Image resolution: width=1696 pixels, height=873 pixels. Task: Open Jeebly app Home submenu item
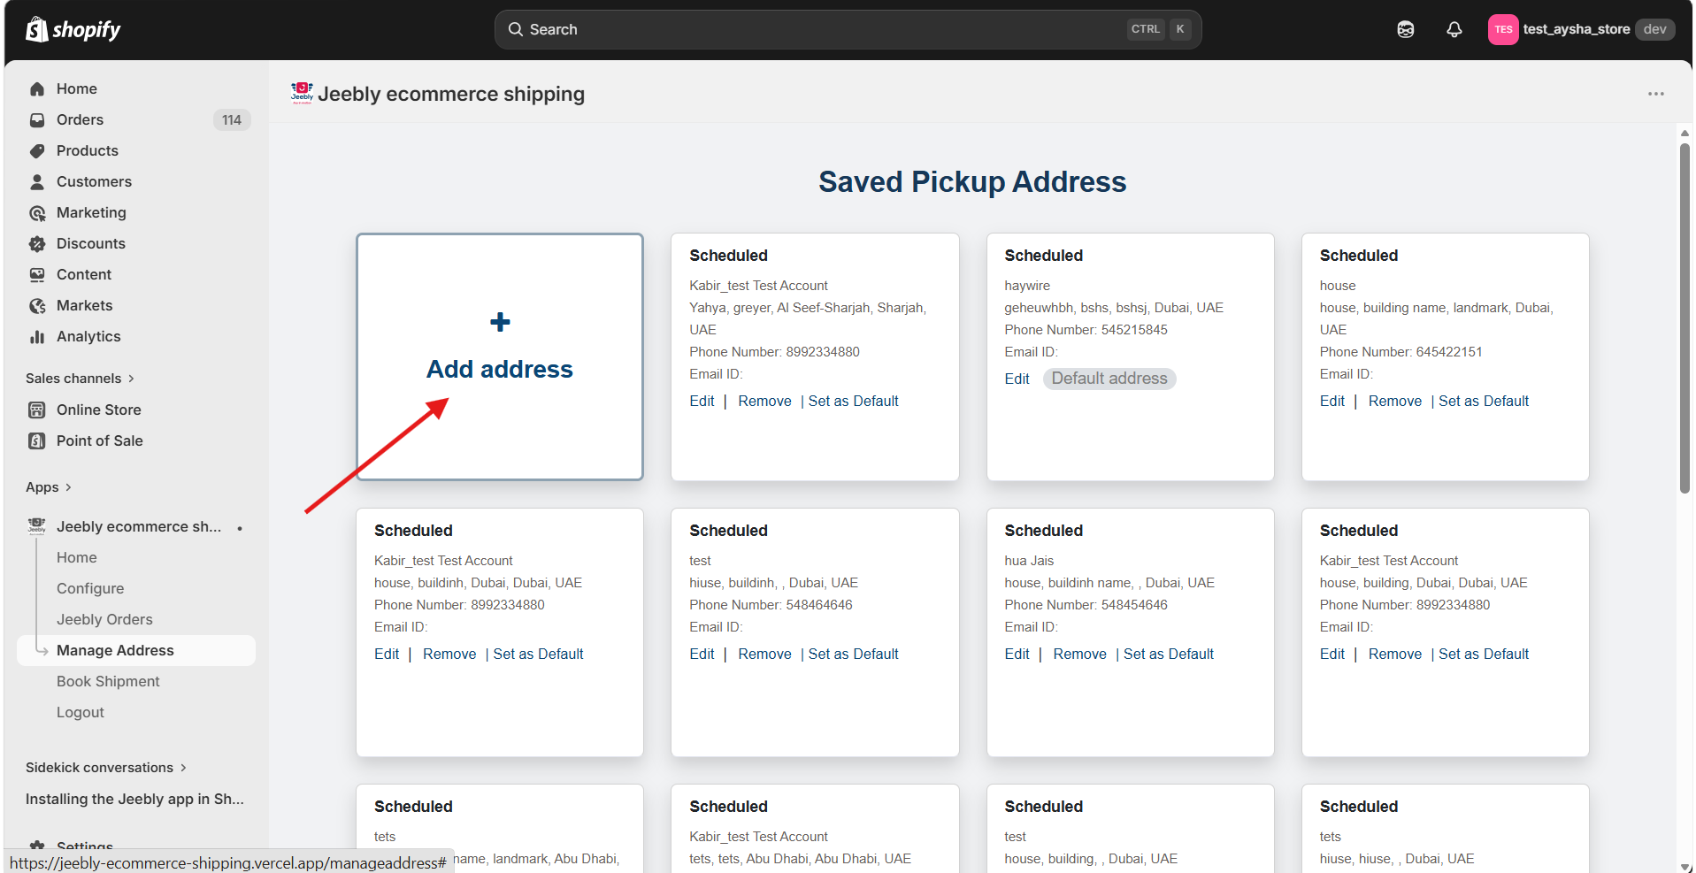click(77, 557)
